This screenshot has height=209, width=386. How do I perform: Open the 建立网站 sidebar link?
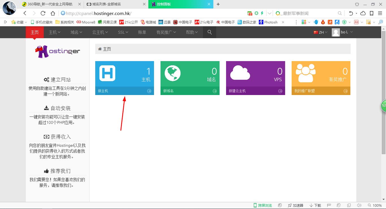tap(57, 80)
